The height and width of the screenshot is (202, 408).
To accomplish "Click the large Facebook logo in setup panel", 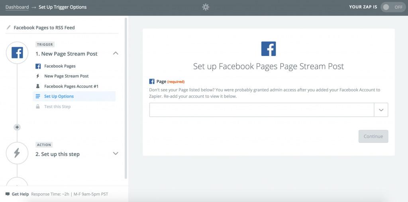I will click(x=269, y=49).
